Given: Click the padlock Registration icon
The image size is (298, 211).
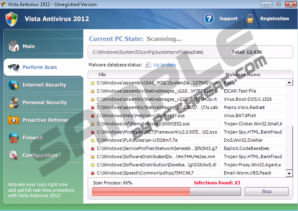Looking at the screenshot, I should point(250,18).
